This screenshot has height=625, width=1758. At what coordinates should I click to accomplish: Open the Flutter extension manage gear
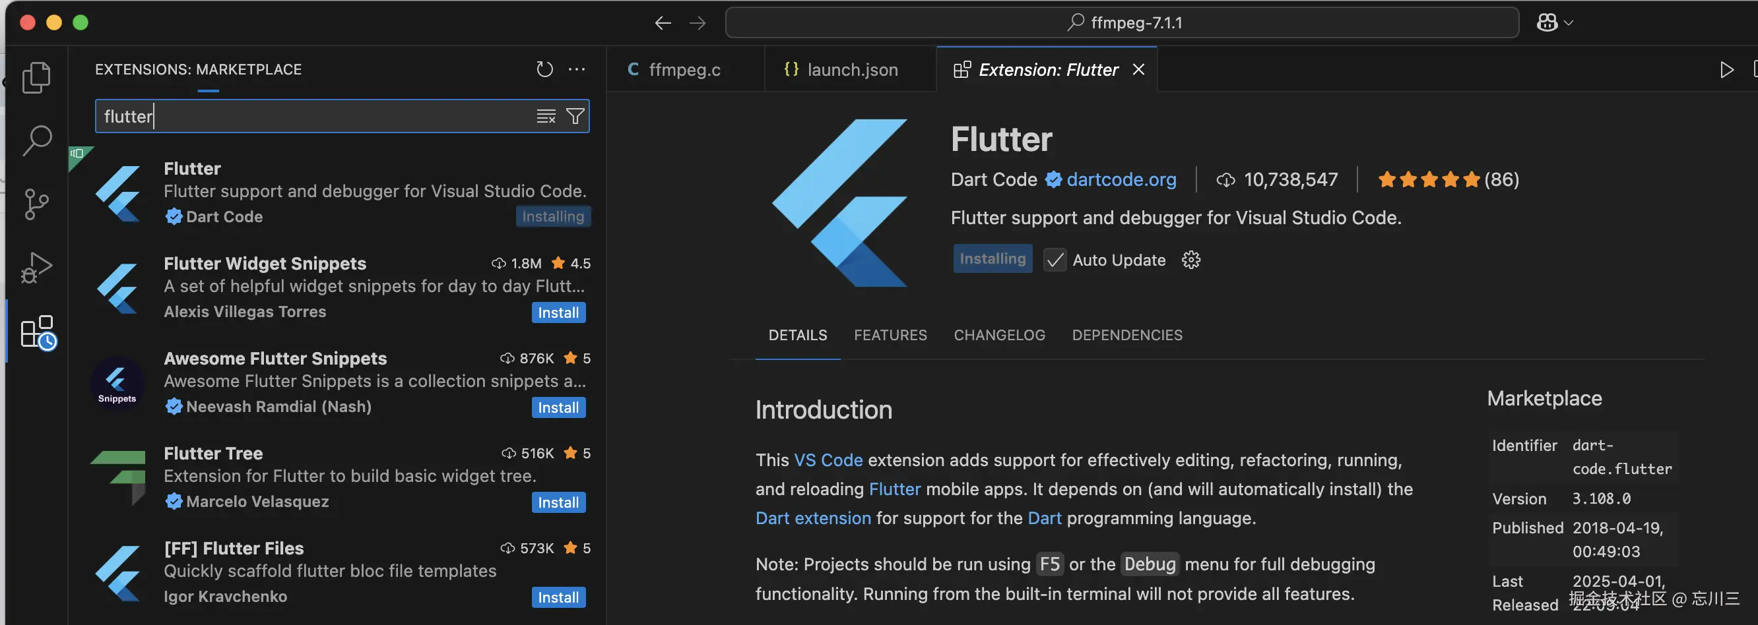[1191, 260]
